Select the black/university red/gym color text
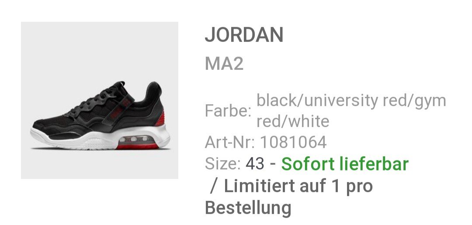Screen dimensions: 472x225 click(351, 101)
